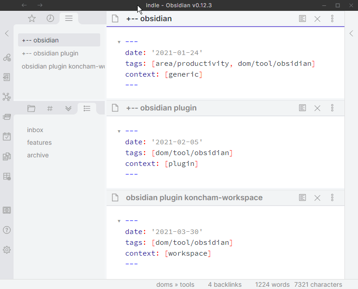358x289 pixels.
Task: Click file icon of '+-- obsidian plugin' pane
Action: tap(115, 108)
